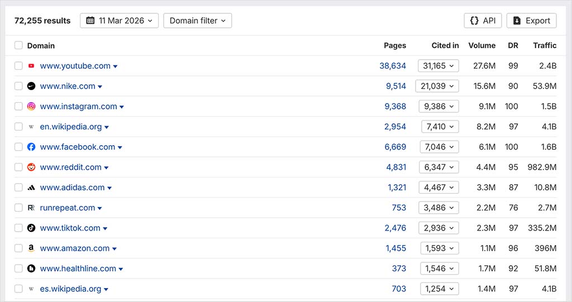Open Cited in 1,254 dropdown

click(440, 289)
